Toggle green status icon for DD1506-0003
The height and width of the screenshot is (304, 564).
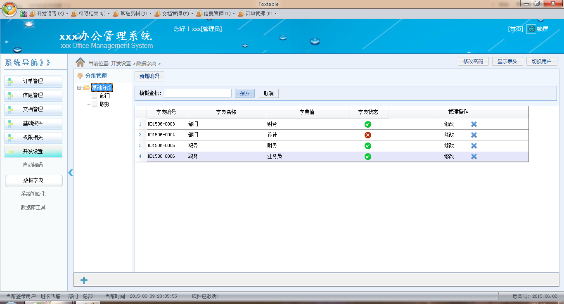click(x=368, y=124)
